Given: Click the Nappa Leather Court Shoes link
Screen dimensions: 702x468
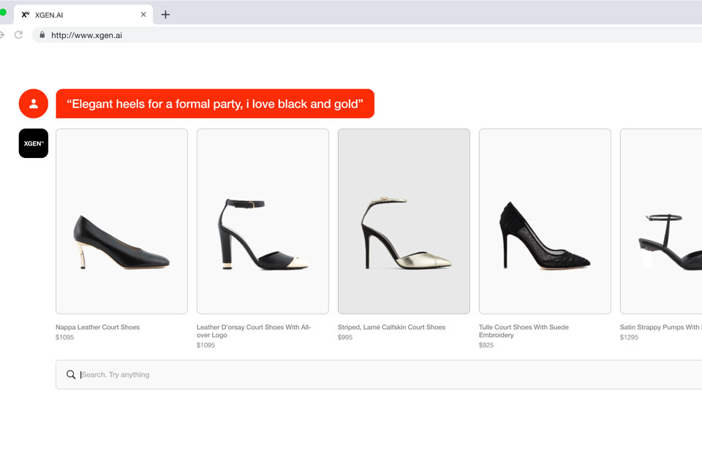Looking at the screenshot, I should (98, 327).
